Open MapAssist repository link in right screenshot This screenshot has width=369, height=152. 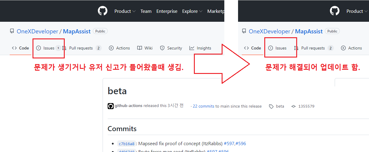[309, 31]
